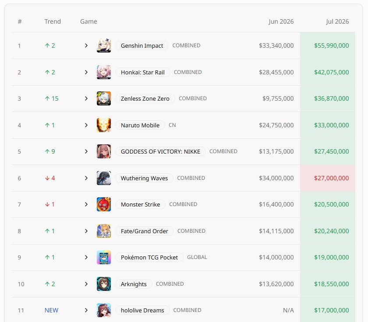Select NIKKE's $27,450,000 July value
The image size is (368, 322).
pyautogui.click(x=331, y=151)
